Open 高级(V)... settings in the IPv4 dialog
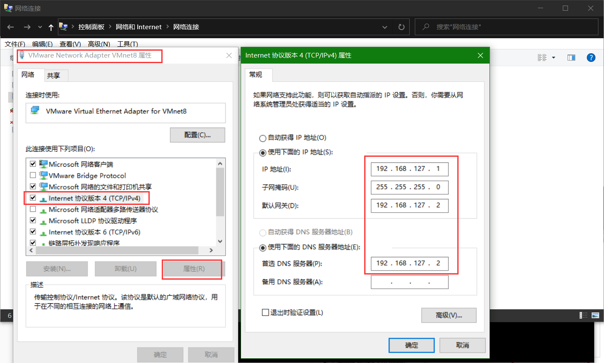The width and height of the screenshot is (604, 363). coord(449,315)
